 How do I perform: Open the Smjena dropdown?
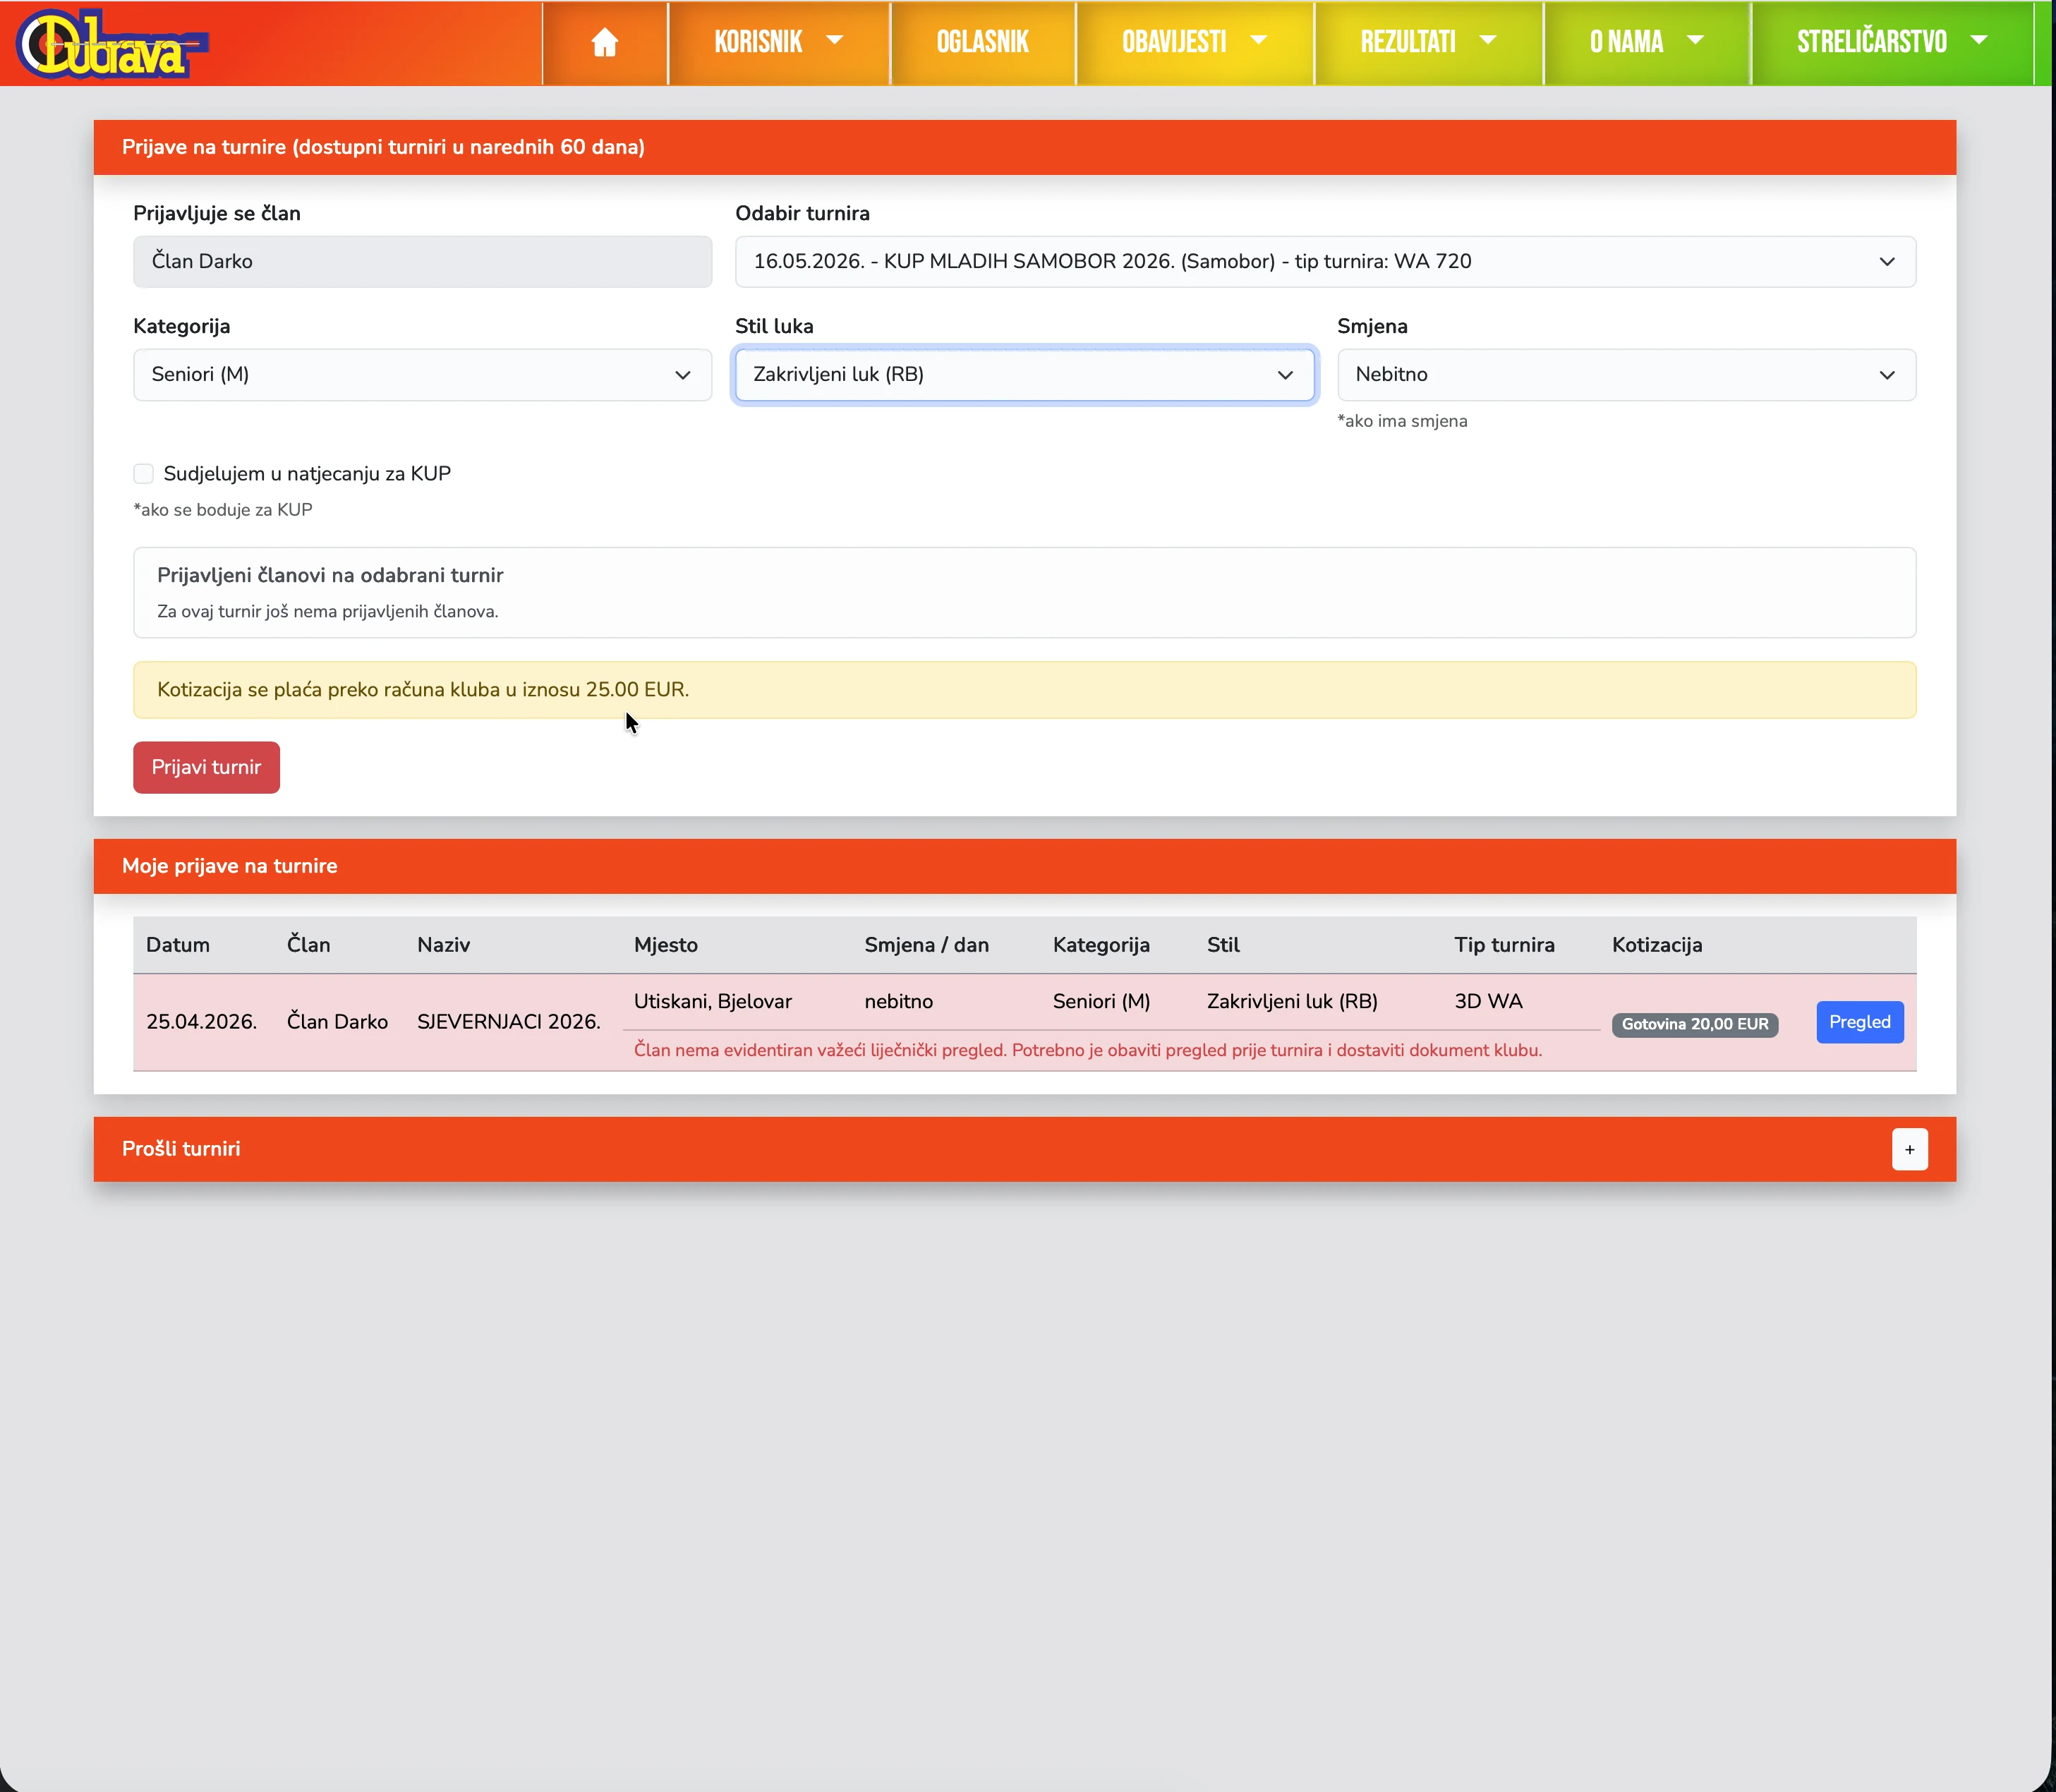[x=1625, y=375]
